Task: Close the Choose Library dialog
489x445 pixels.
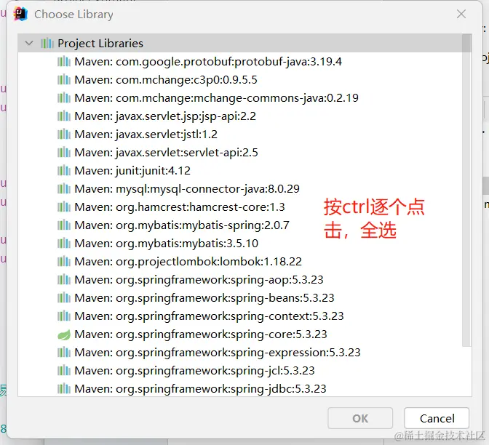Action: click(461, 14)
